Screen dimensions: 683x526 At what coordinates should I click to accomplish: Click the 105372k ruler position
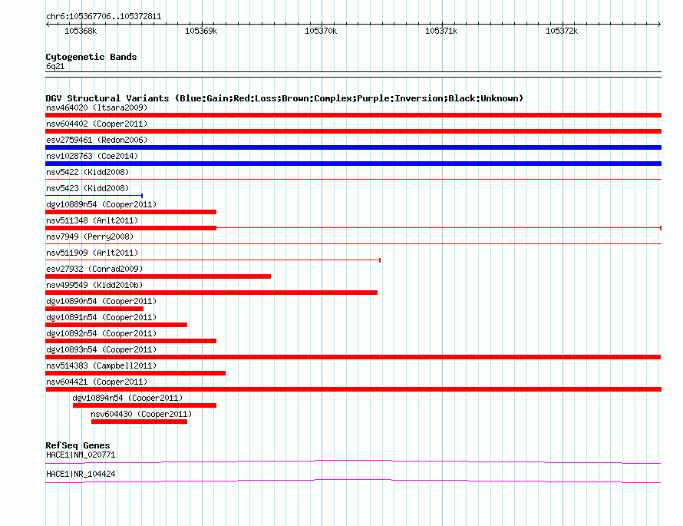click(x=562, y=31)
